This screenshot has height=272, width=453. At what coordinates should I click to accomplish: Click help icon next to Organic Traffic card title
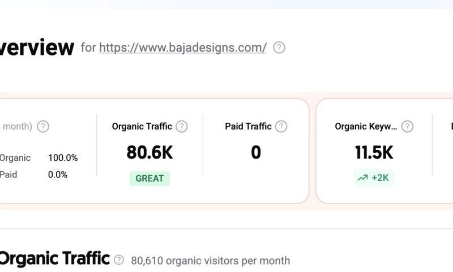pos(182,126)
